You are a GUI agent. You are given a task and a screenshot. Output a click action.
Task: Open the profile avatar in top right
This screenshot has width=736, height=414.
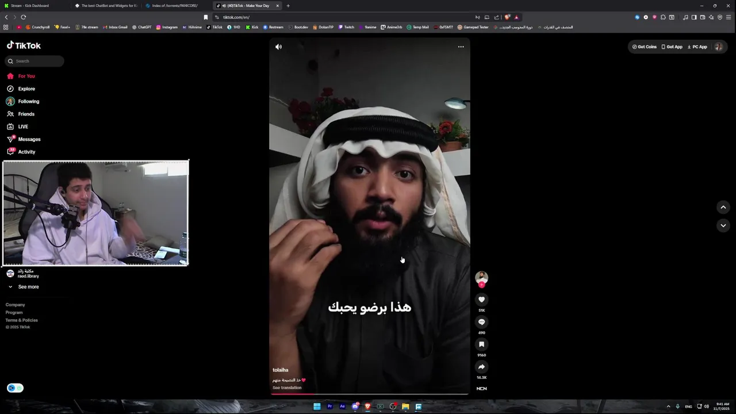718,47
